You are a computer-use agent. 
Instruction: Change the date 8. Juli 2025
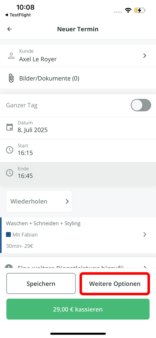pos(33,130)
